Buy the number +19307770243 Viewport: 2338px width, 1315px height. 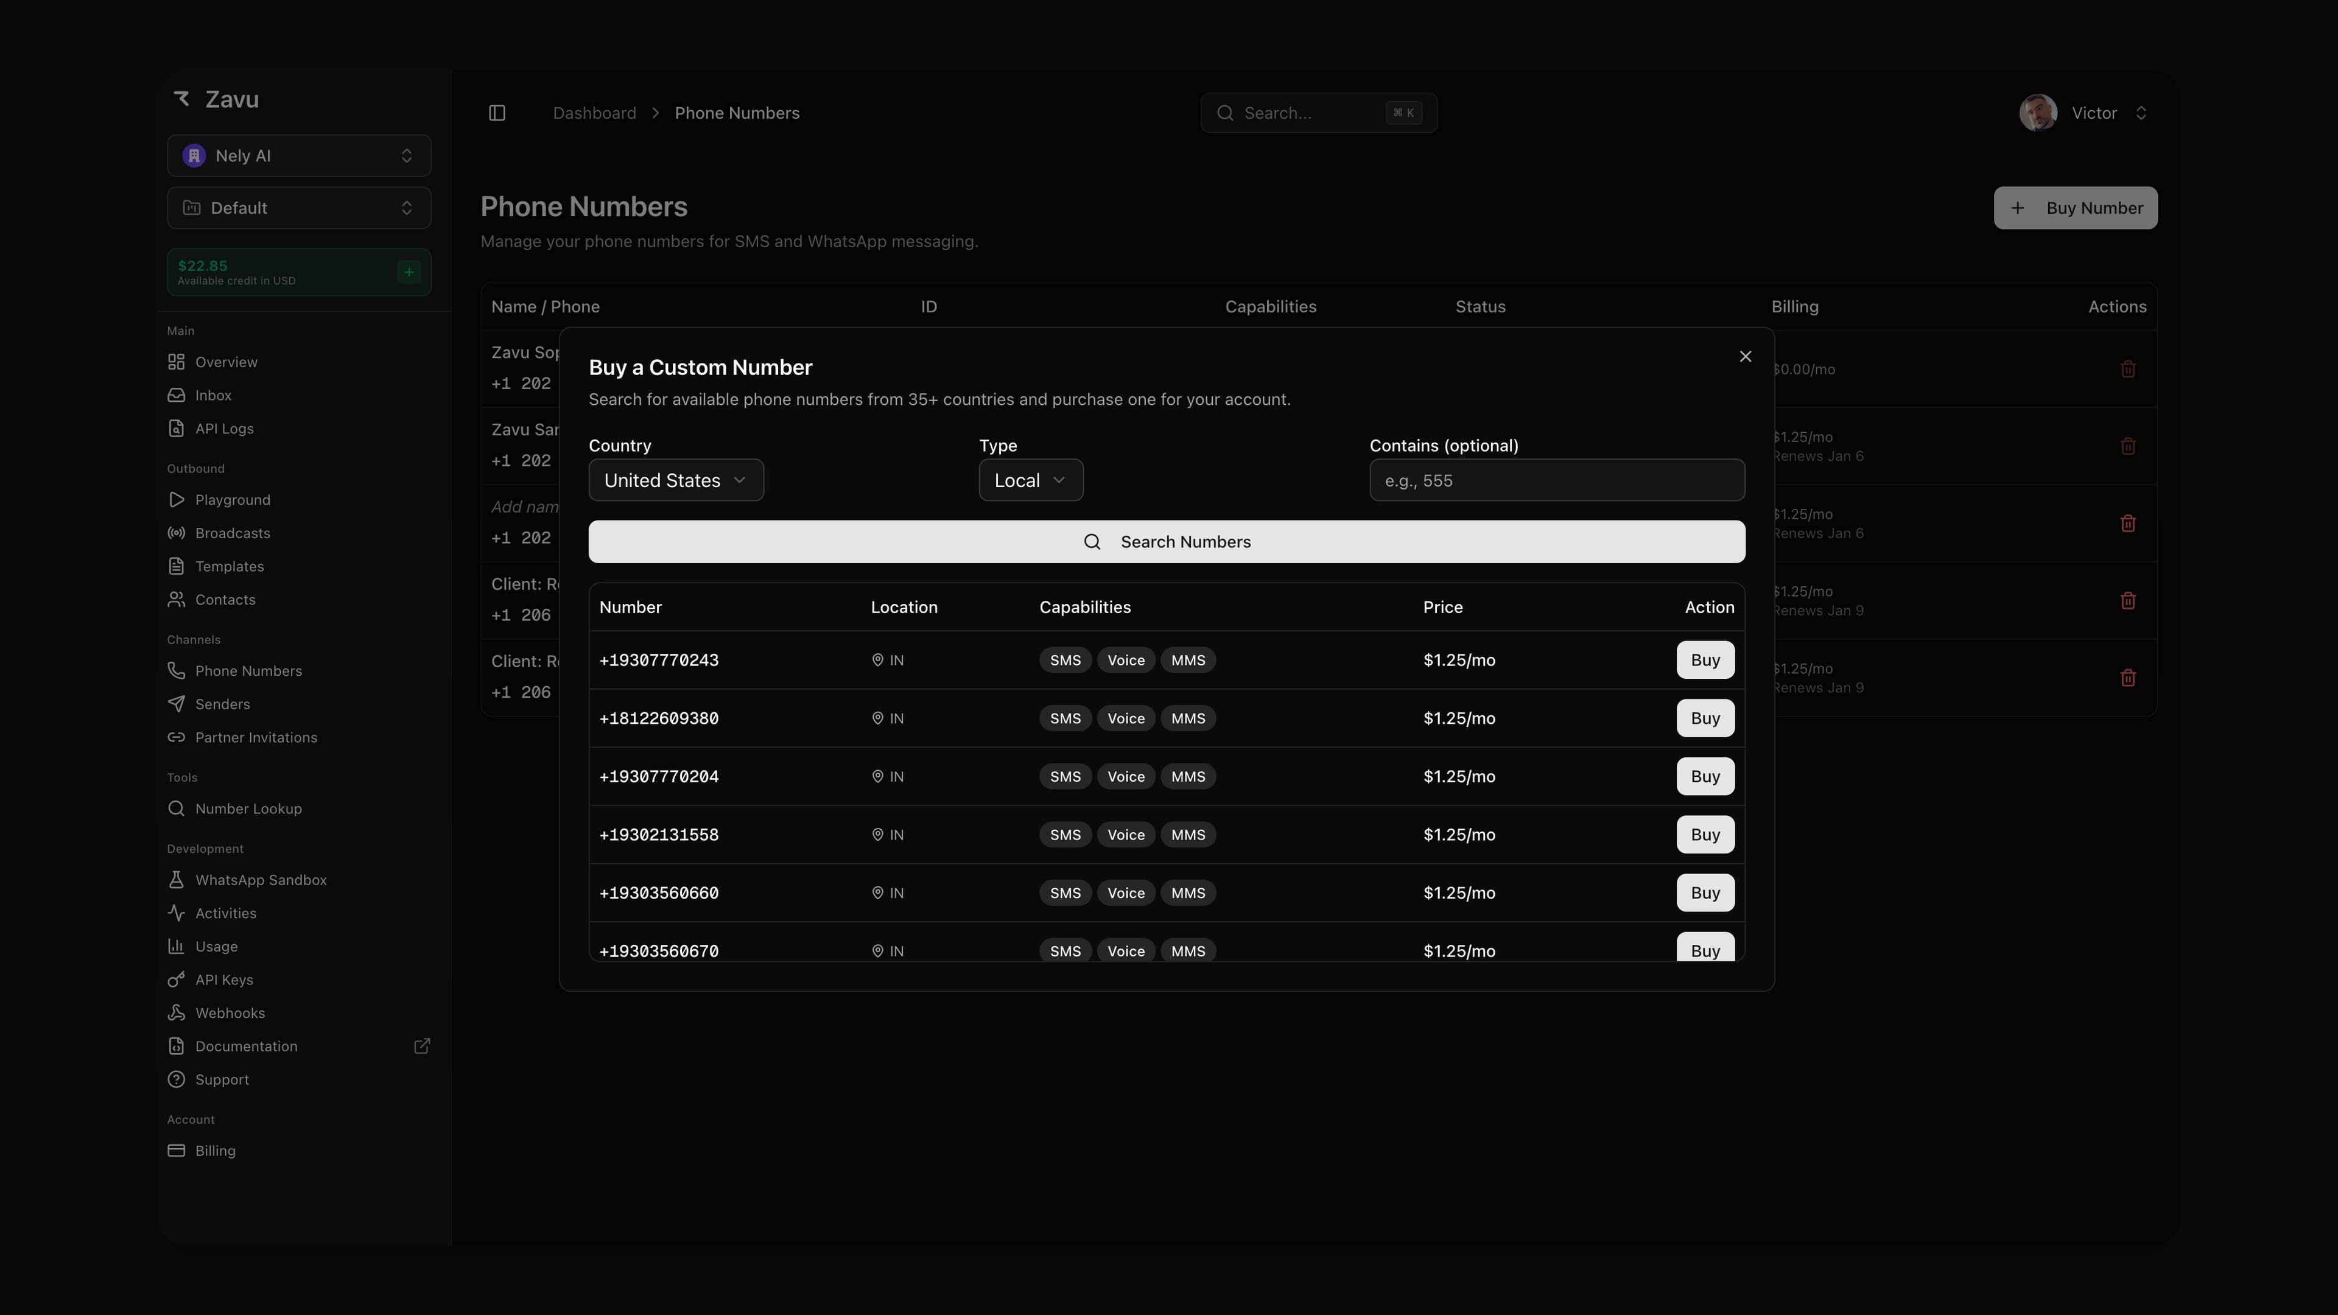pyautogui.click(x=1704, y=660)
